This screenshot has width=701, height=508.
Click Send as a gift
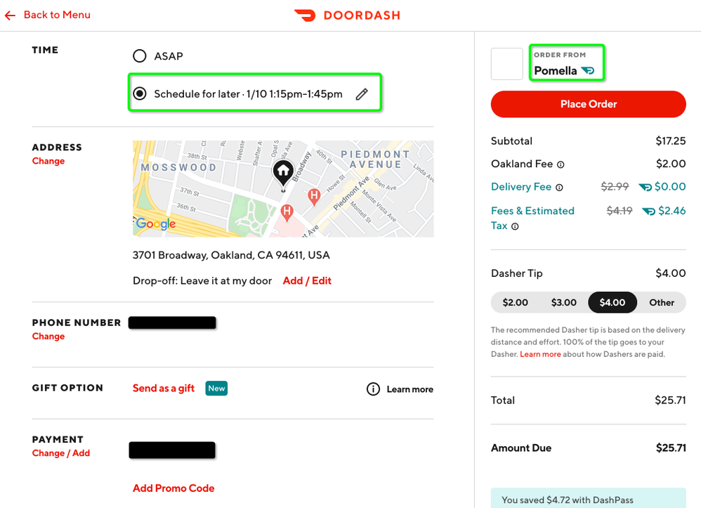point(164,389)
